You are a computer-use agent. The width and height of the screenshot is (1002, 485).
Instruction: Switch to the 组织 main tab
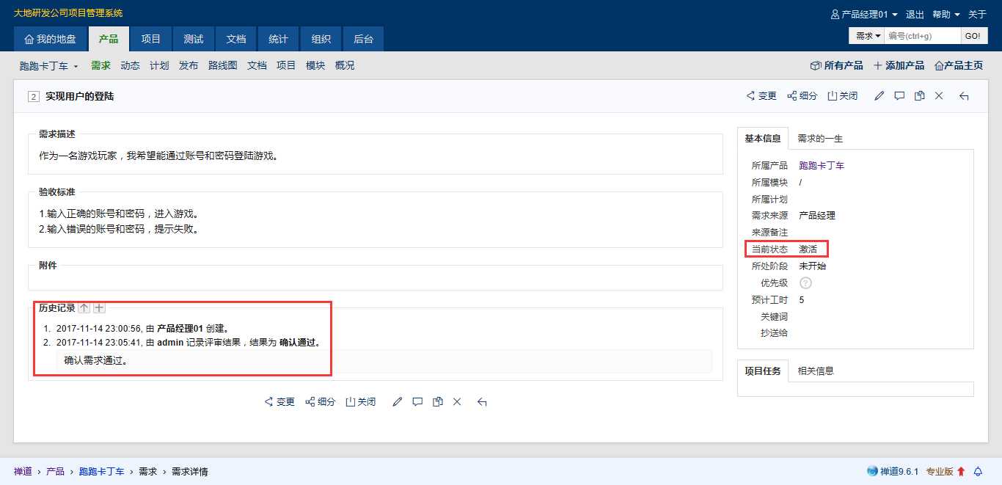(x=321, y=39)
